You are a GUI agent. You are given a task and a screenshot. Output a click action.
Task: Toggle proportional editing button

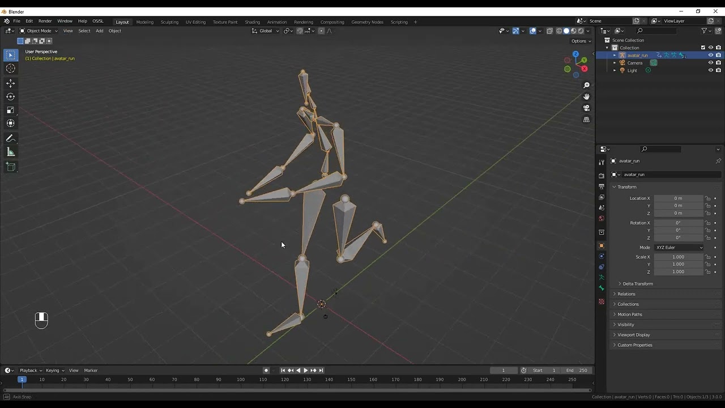[x=321, y=31]
